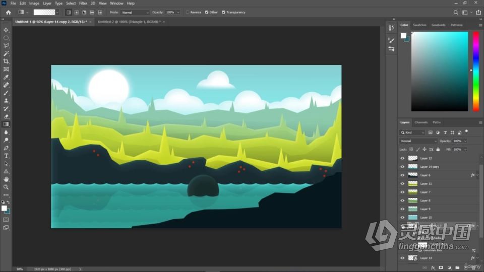Click the Share icon at top right
This screenshot has height=272, width=484.
coord(478,12)
